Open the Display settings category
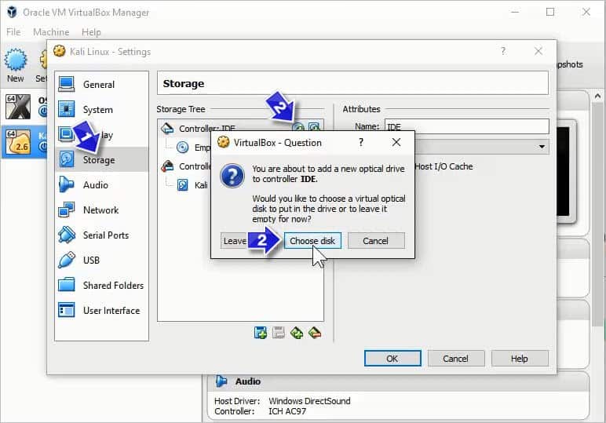Viewport: 606px width, 423px height. click(101, 135)
